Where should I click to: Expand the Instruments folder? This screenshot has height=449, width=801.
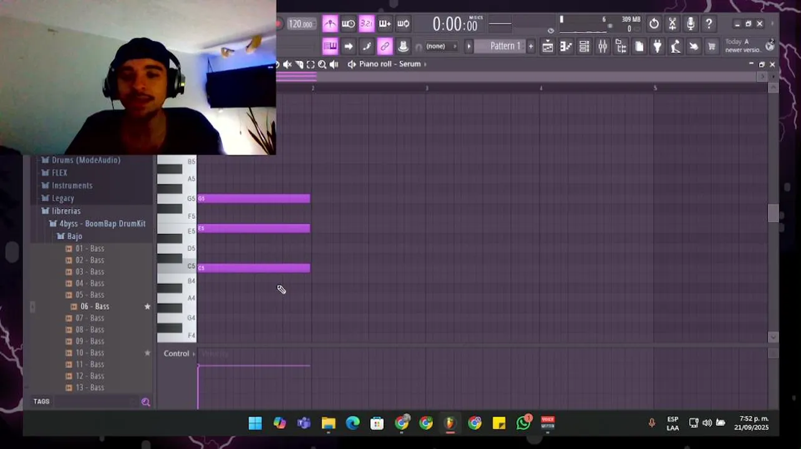pyautogui.click(x=67, y=185)
